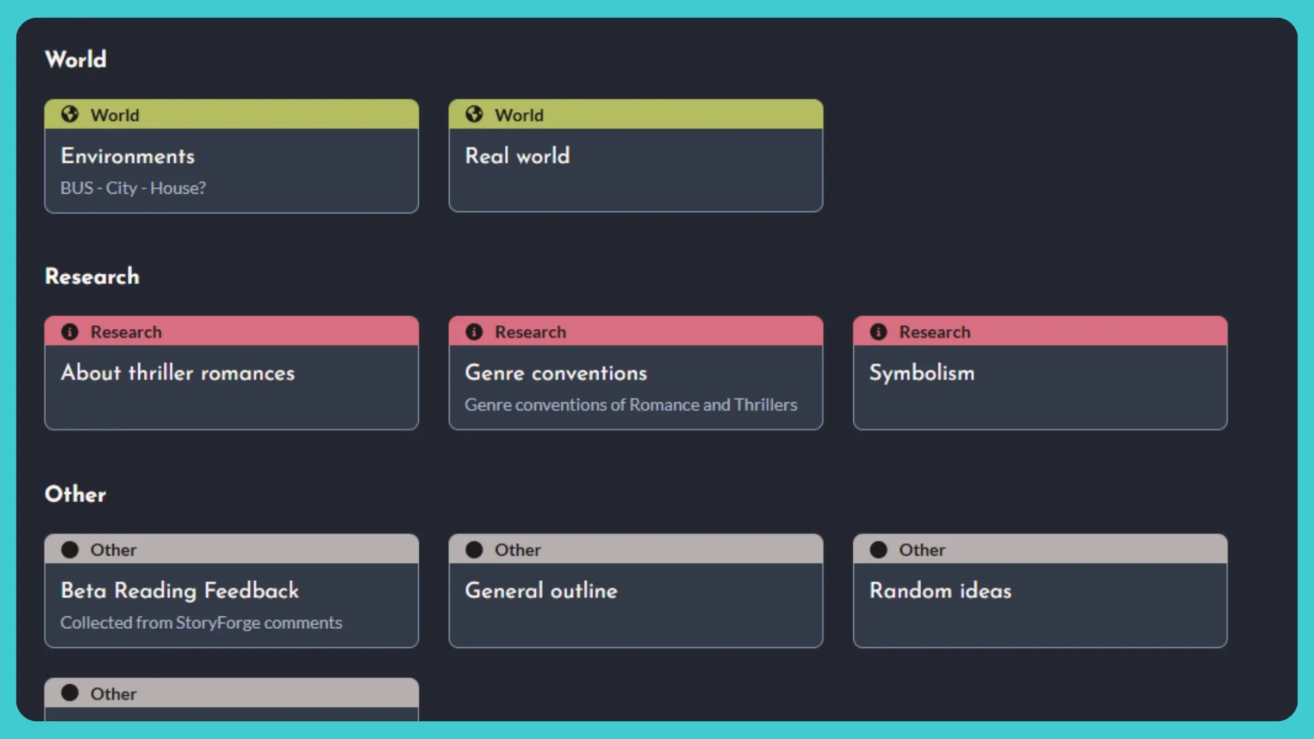Select the Research section heading

[x=92, y=276]
